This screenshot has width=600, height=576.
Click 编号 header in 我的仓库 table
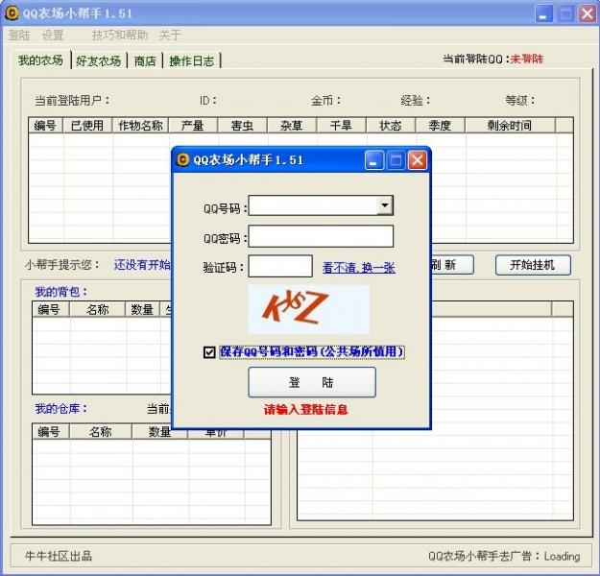point(49,432)
